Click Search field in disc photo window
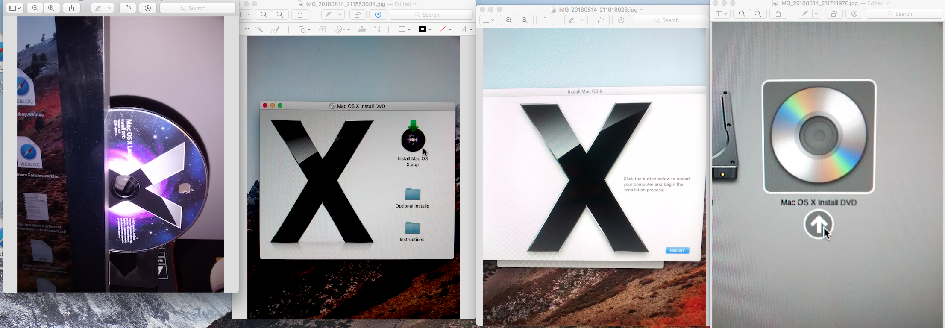Screen dimensions: 945x328 [x=197, y=8]
